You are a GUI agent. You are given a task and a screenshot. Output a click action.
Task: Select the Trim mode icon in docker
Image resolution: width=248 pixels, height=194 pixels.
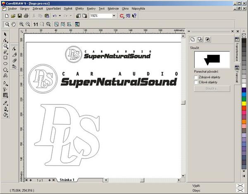pyautogui.click(x=200, y=39)
